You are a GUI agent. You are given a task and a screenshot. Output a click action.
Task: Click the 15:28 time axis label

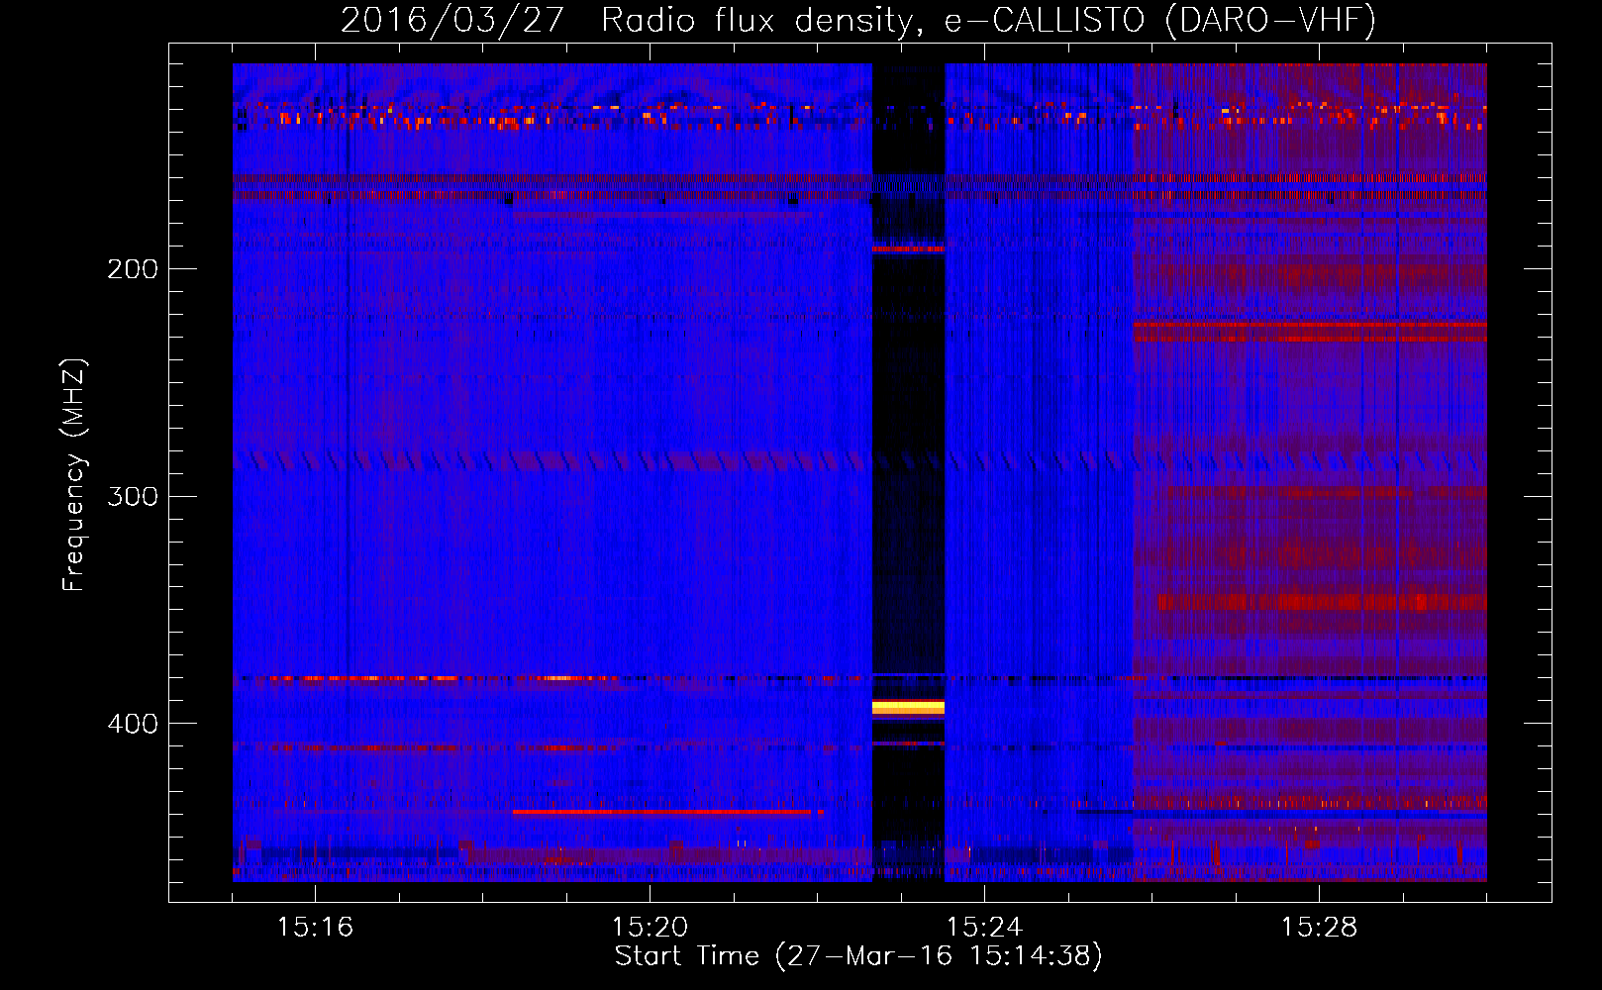[x=1318, y=927]
